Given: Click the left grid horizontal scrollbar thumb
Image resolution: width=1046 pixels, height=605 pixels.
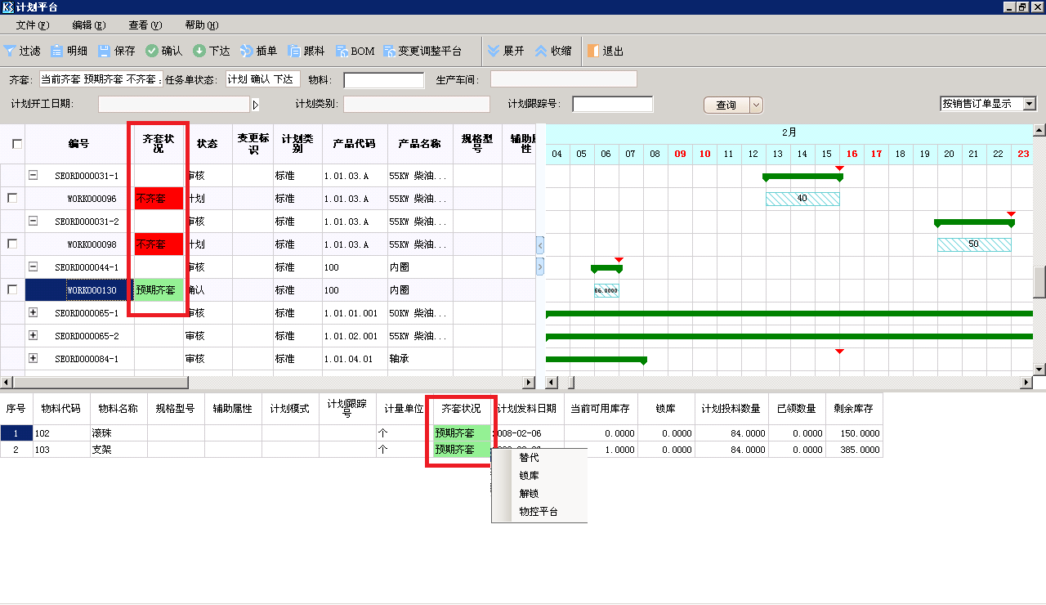Looking at the screenshot, I should click(x=101, y=383).
